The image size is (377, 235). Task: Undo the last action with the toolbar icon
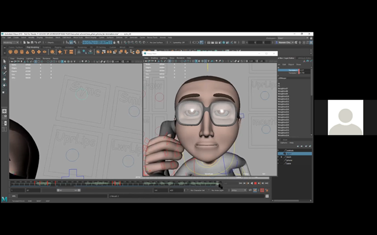coord(36,42)
